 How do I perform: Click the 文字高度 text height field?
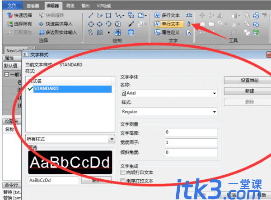[191, 132]
